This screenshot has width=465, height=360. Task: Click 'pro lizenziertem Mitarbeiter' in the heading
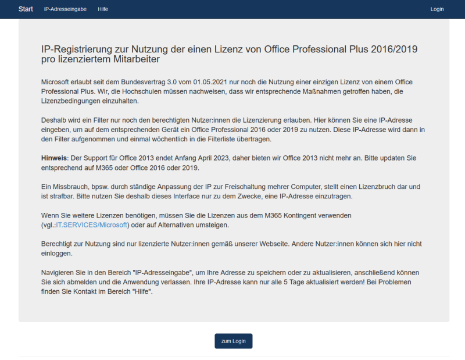coord(100,59)
